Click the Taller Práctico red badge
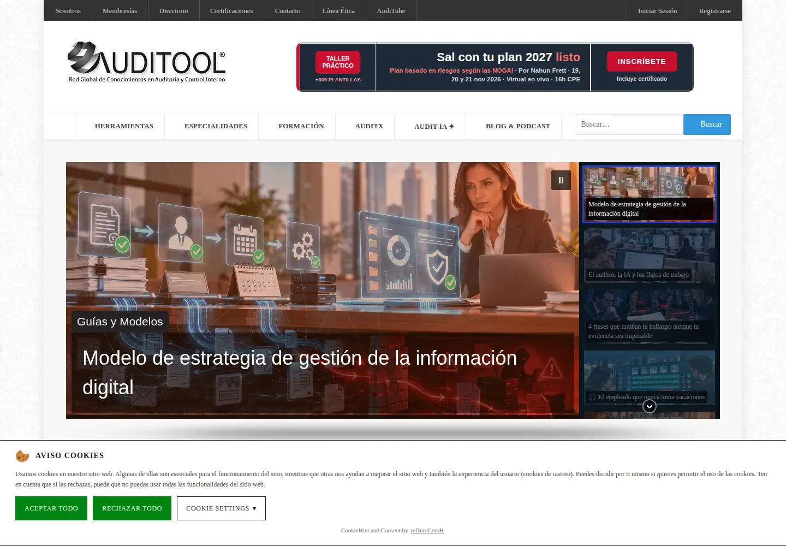Viewport: 786px width, 546px height. (x=338, y=62)
